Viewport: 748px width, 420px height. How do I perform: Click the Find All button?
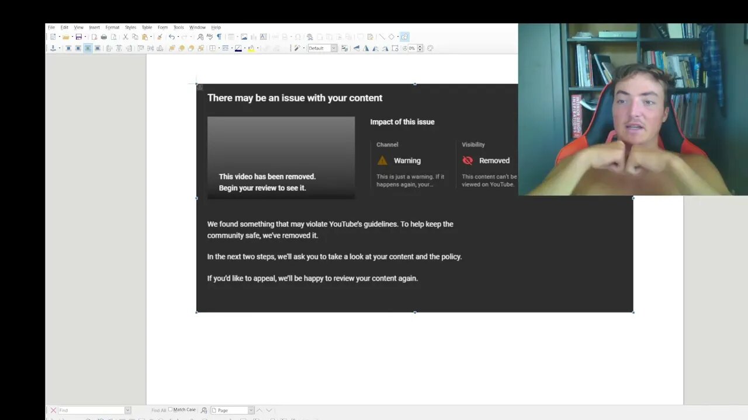tap(158, 410)
